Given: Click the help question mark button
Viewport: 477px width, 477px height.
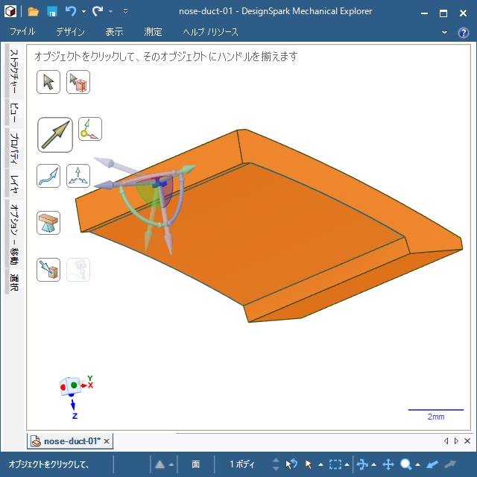Looking at the screenshot, I should click(463, 32).
